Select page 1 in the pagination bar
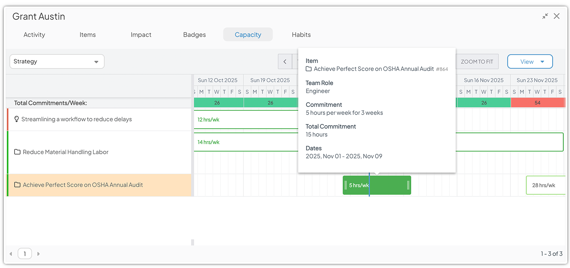The image size is (570, 268). [x=24, y=253]
